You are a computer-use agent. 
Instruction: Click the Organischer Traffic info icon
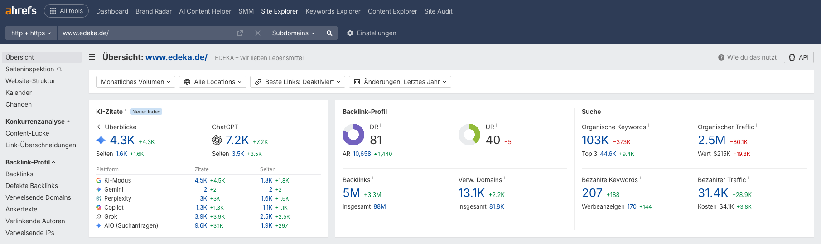[757, 125]
